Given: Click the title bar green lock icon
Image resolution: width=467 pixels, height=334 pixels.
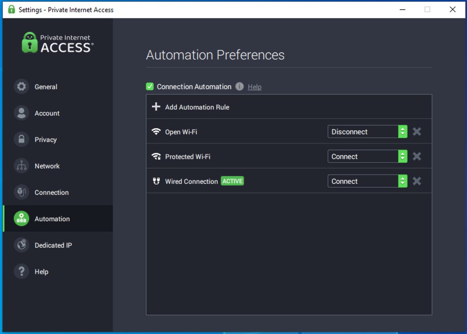Looking at the screenshot, I should (x=12, y=9).
